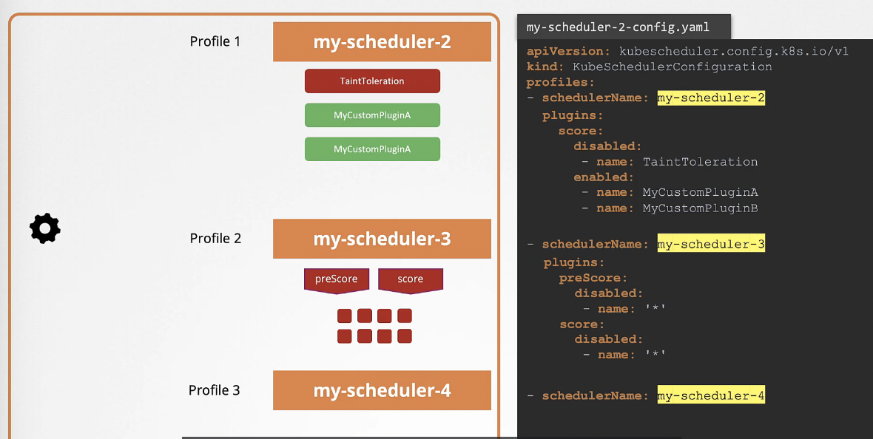This screenshot has height=439, width=873.
Task: Click the 'kubescheduler.config.k8s.io/v1' value
Action: (x=733, y=52)
